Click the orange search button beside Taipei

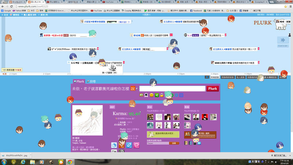[x=174, y=143]
